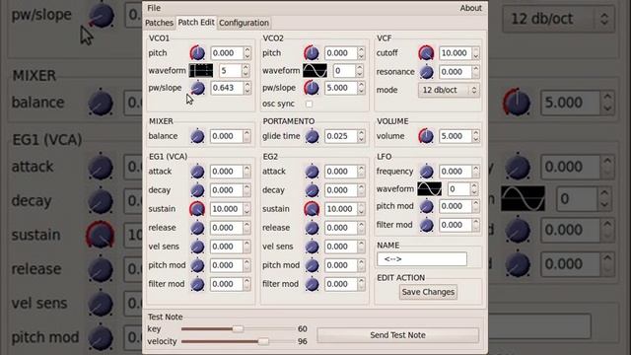Click the EG1 decay knob
The height and width of the screenshot is (355, 631).
[197, 190]
